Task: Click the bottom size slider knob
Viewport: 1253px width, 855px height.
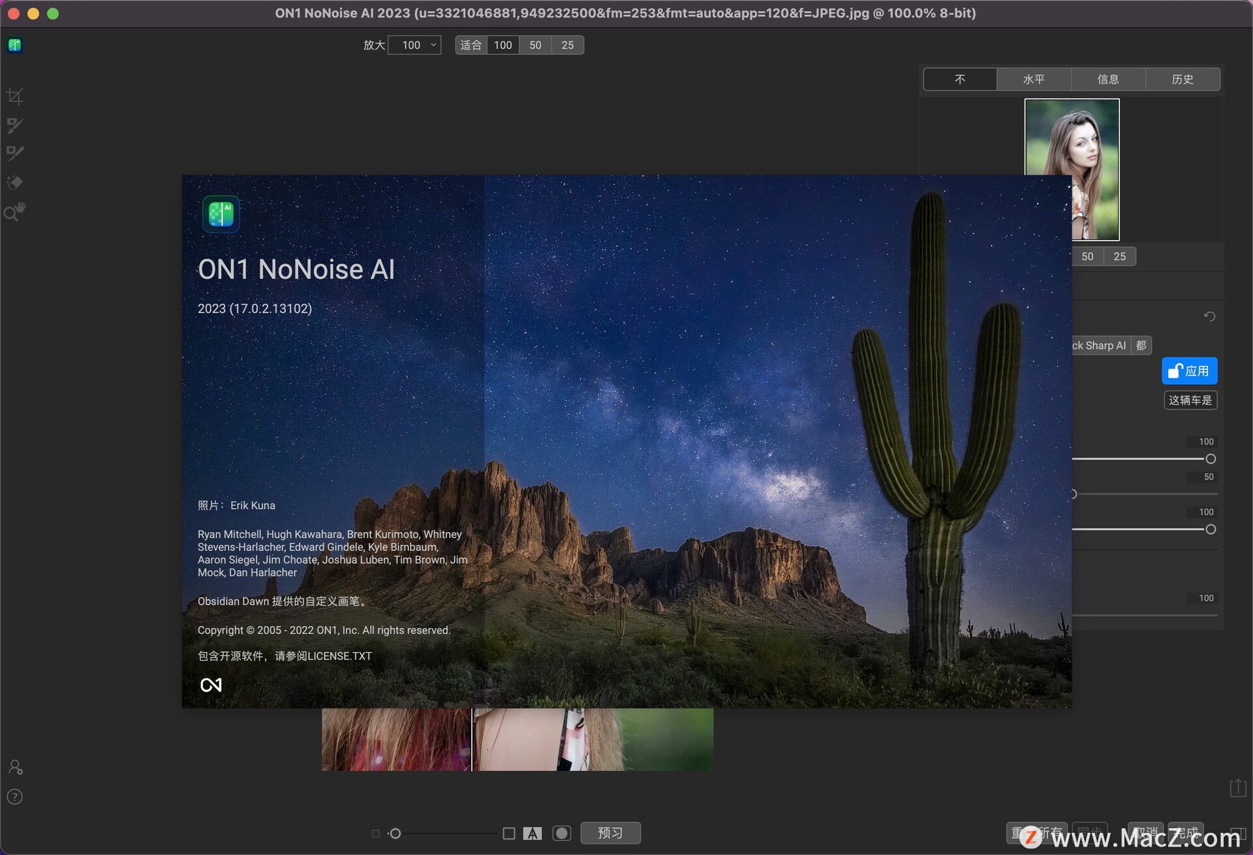Action: (395, 833)
